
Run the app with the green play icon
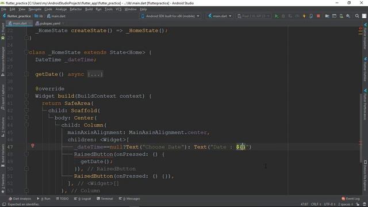coord(277,16)
